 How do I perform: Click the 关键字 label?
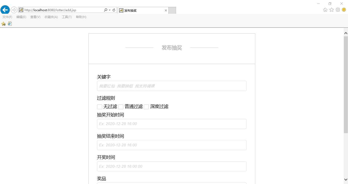click(104, 77)
